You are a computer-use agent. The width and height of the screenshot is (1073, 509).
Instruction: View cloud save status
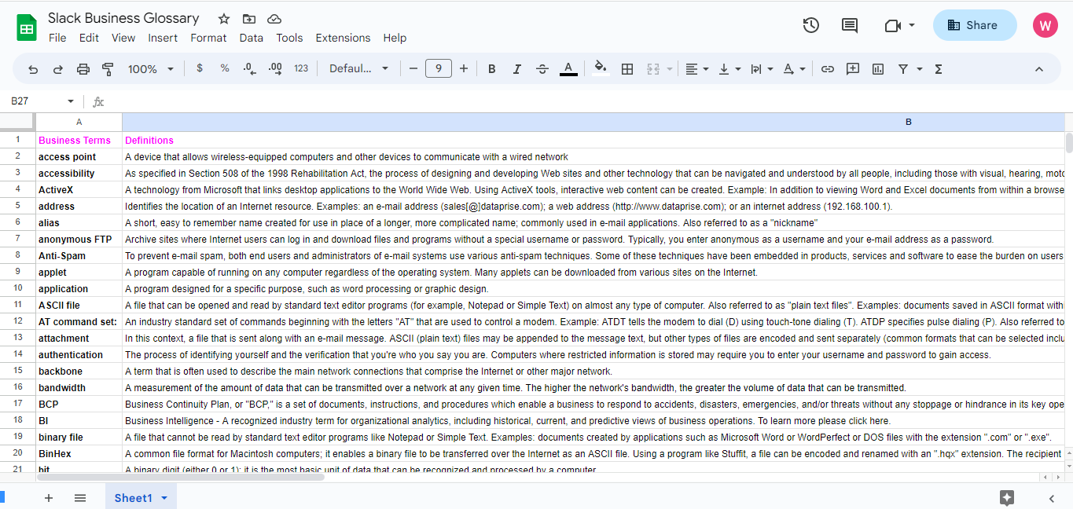[274, 18]
